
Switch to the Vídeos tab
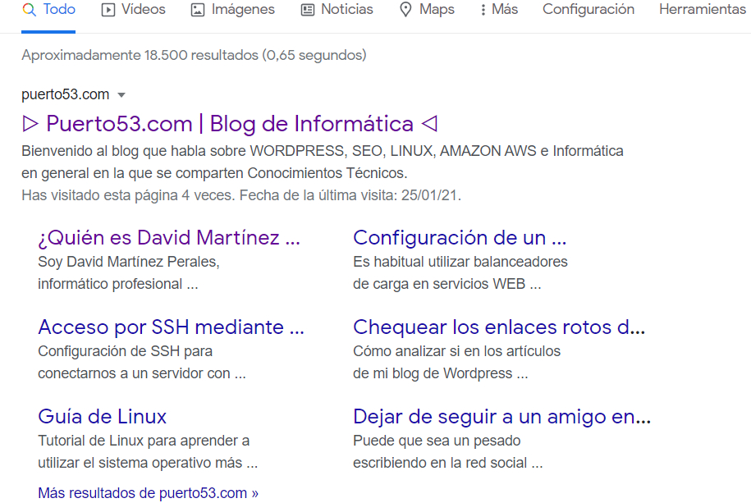point(134,10)
